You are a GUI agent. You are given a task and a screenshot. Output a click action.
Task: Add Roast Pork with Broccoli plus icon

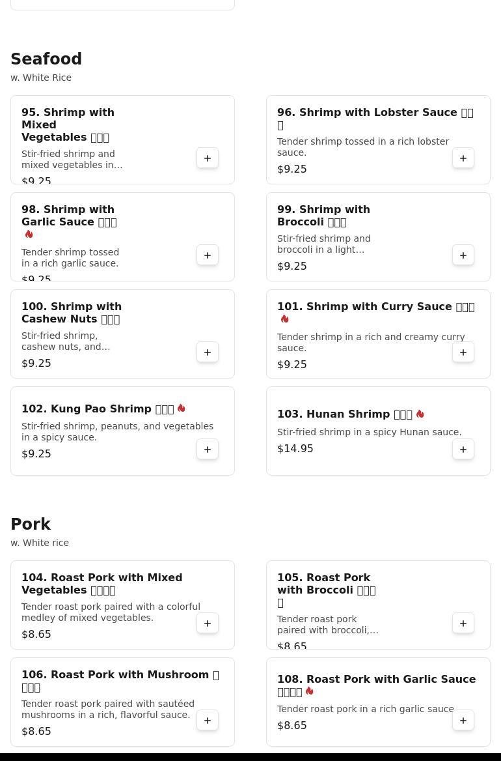coord(463,624)
